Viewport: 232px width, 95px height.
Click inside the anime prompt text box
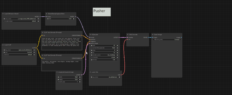coord(62,44)
